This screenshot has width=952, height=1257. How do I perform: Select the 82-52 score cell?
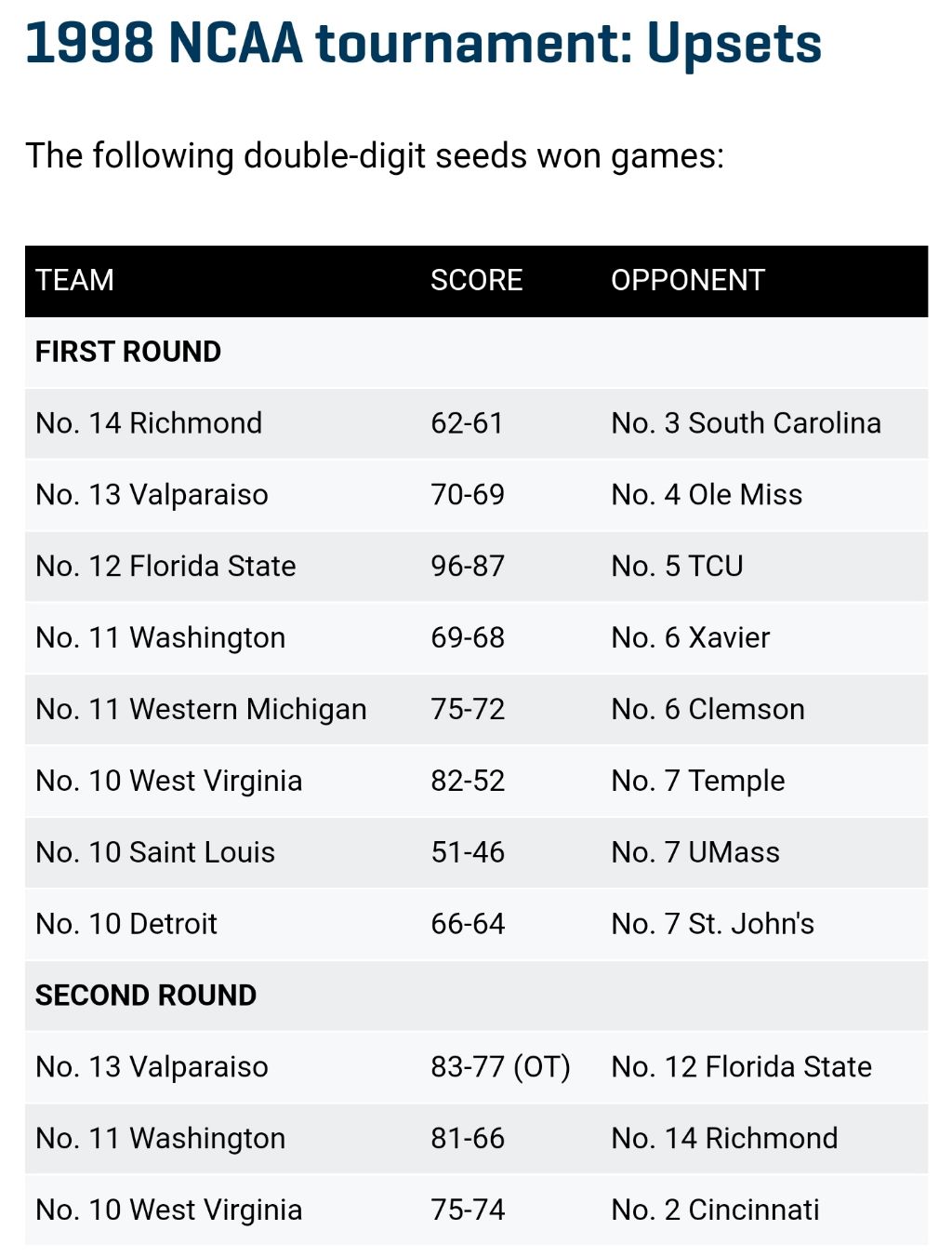pos(468,781)
